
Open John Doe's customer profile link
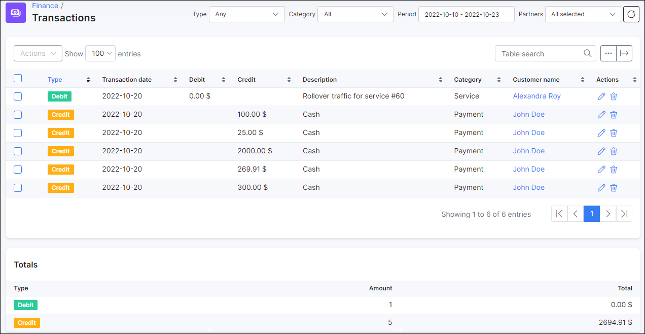(528, 114)
